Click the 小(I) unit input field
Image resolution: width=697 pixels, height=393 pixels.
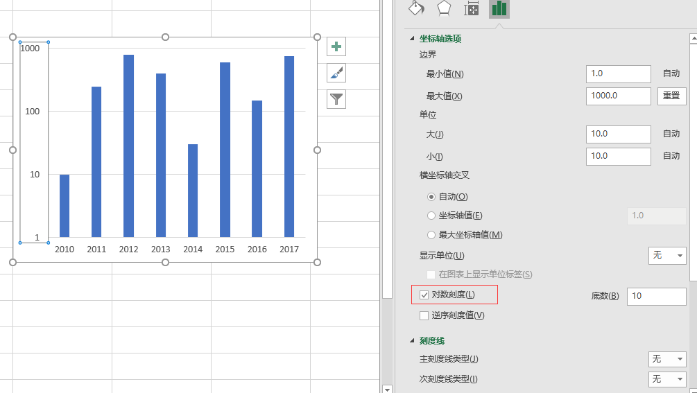619,157
